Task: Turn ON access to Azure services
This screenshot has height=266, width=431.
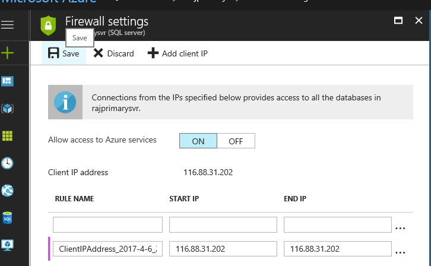Action: point(198,141)
